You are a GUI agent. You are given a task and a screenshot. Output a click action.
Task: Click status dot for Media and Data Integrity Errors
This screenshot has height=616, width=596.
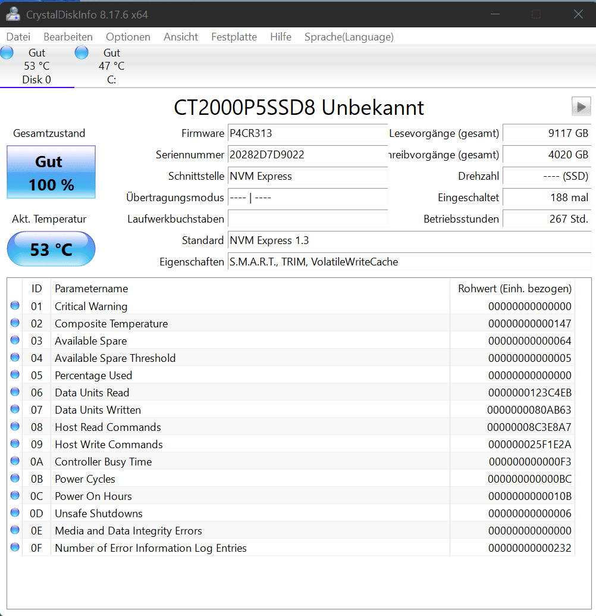(15, 530)
